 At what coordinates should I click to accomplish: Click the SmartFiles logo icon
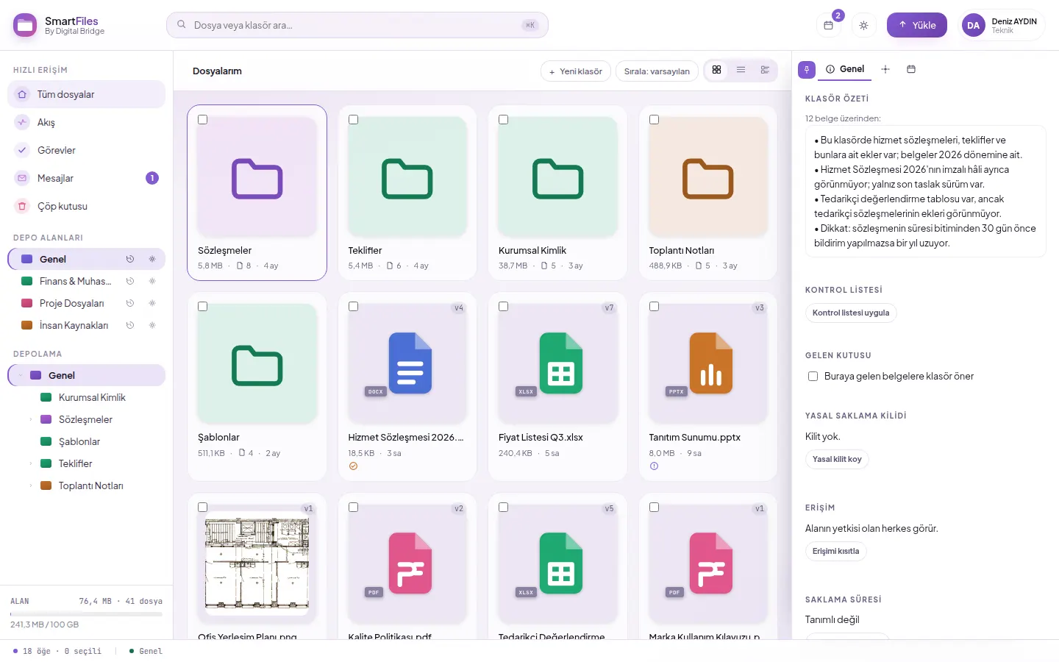tap(25, 25)
